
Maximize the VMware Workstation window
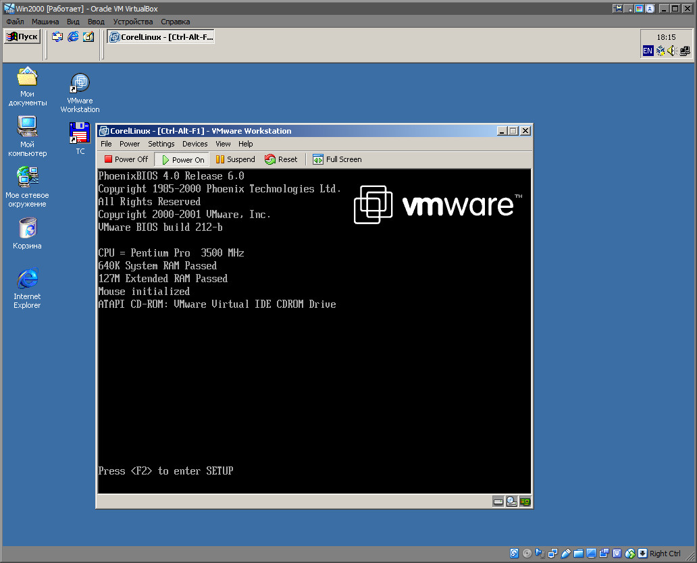click(513, 131)
